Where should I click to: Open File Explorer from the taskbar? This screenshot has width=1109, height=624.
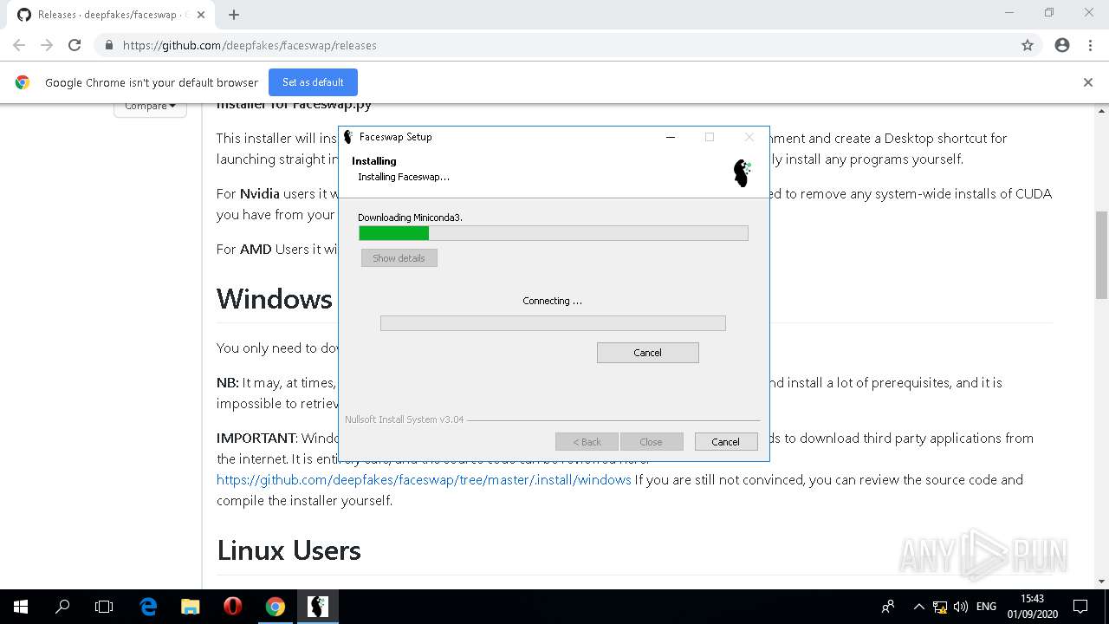(191, 607)
